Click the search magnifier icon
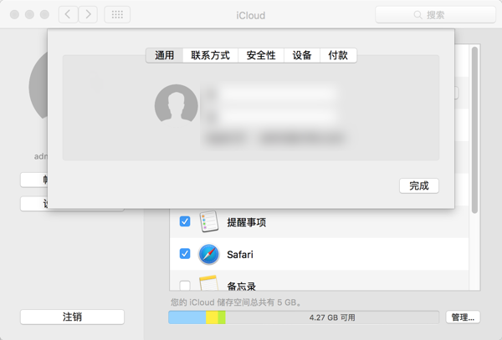Image resolution: width=502 pixels, height=340 pixels. 417,15
